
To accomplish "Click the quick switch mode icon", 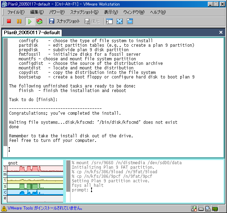I will pyautogui.click(x=130, y=21).
